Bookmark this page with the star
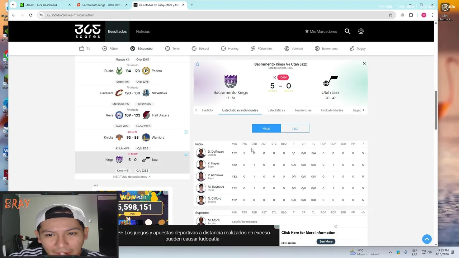The width and height of the screenshot is (459, 258). 390,15
